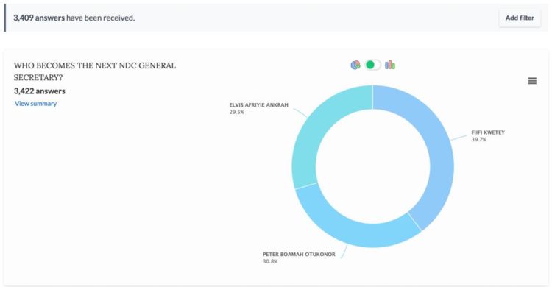This screenshot has width=552, height=287.
Task: Click the bar chart view icon
Action: (389, 65)
